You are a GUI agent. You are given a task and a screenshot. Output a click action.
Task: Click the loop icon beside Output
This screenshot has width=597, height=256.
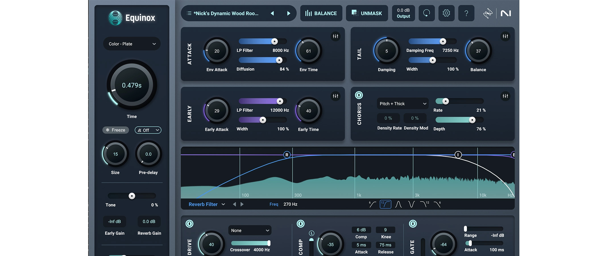pyautogui.click(x=426, y=13)
